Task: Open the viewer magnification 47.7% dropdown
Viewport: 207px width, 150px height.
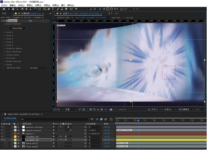Action: coord(58,109)
